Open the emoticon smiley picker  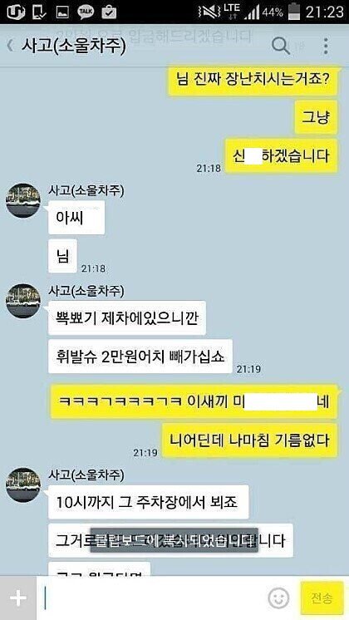pyautogui.click(x=278, y=598)
